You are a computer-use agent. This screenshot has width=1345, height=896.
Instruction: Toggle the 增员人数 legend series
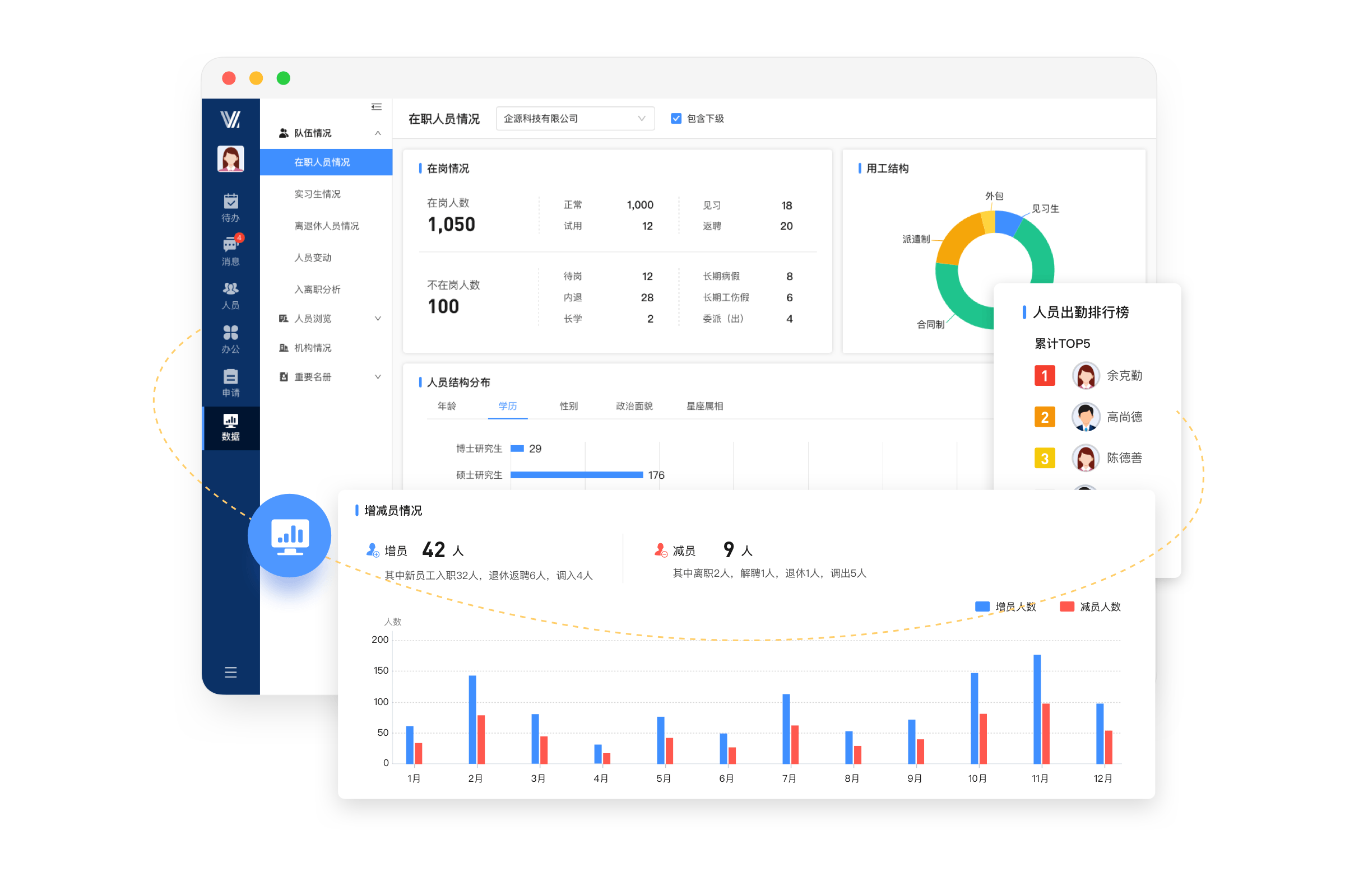(x=1005, y=606)
